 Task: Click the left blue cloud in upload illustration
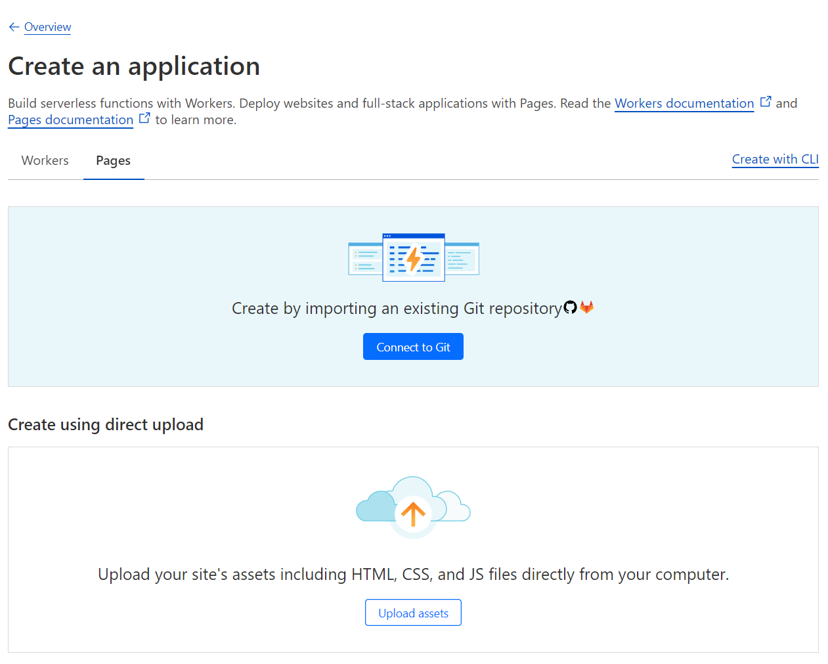click(x=376, y=508)
